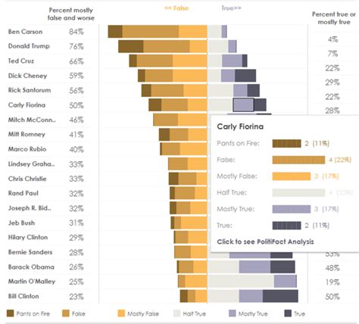Select Carly Fiorina's highlighted Mostly True bar segment
The height and width of the screenshot is (324, 359).
243,105
